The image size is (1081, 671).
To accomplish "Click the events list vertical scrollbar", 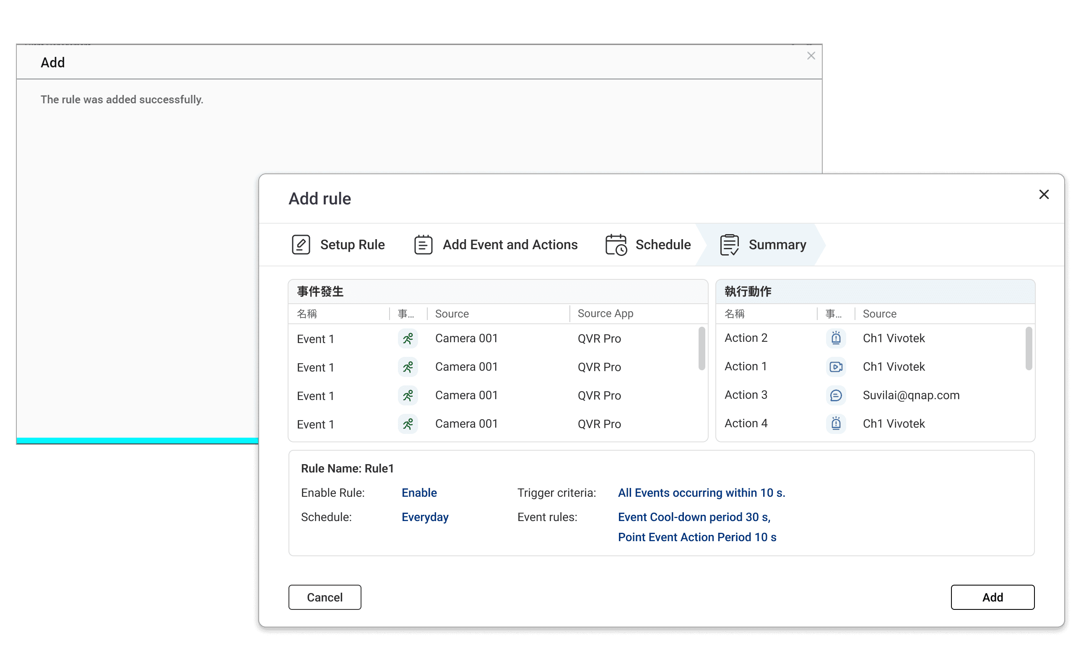I will tap(702, 348).
